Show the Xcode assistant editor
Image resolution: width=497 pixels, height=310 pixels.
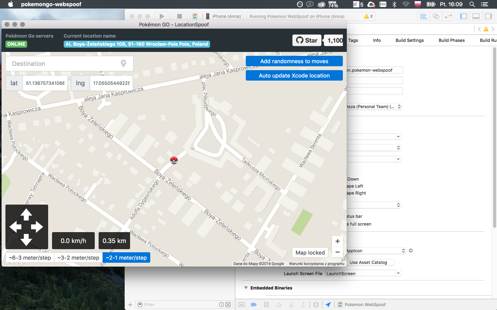click(436, 16)
